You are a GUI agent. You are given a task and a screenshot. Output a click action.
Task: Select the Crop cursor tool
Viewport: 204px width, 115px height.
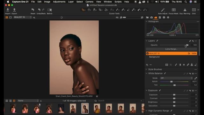(x=100, y=10)
